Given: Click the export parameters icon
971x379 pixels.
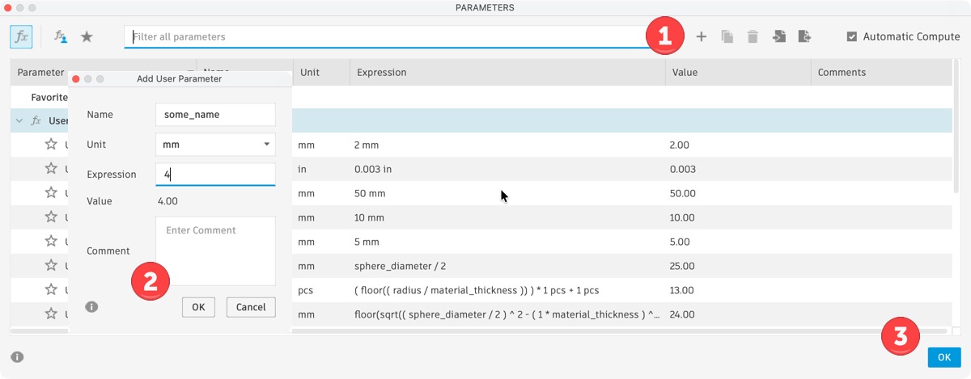Looking at the screenshot, I should pyautogui.click(x=804, y=37).
